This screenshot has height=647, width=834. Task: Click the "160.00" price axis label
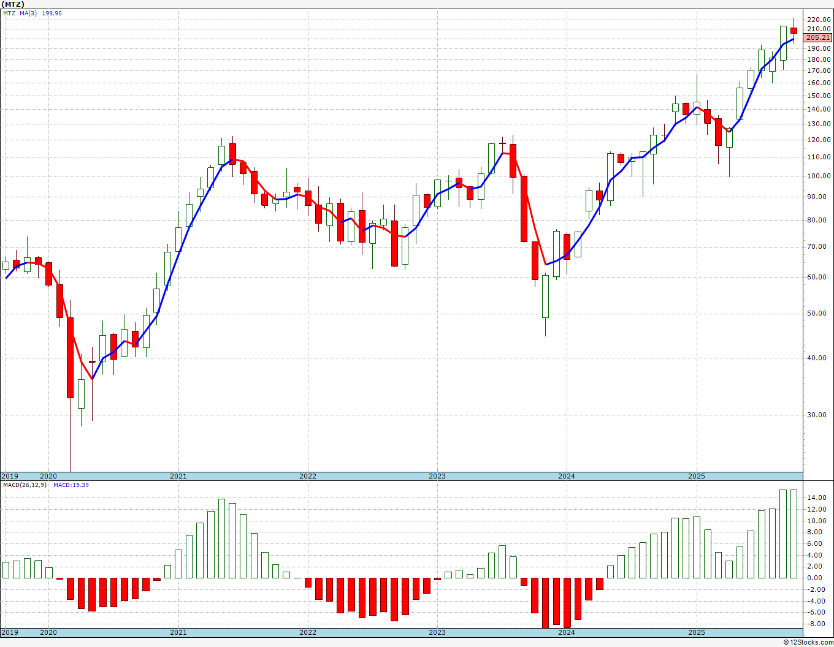[x=819, y=83]
